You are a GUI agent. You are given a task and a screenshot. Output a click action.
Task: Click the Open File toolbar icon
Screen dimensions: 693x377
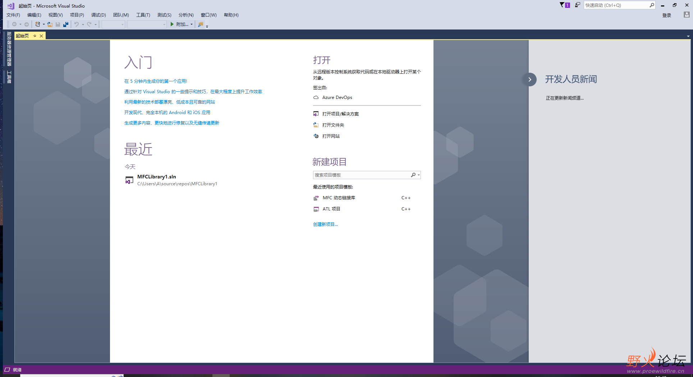(50, 24)
